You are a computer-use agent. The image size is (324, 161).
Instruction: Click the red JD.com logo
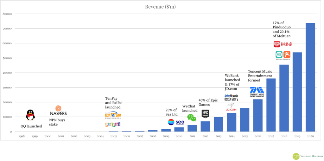[x=231, y=109]
